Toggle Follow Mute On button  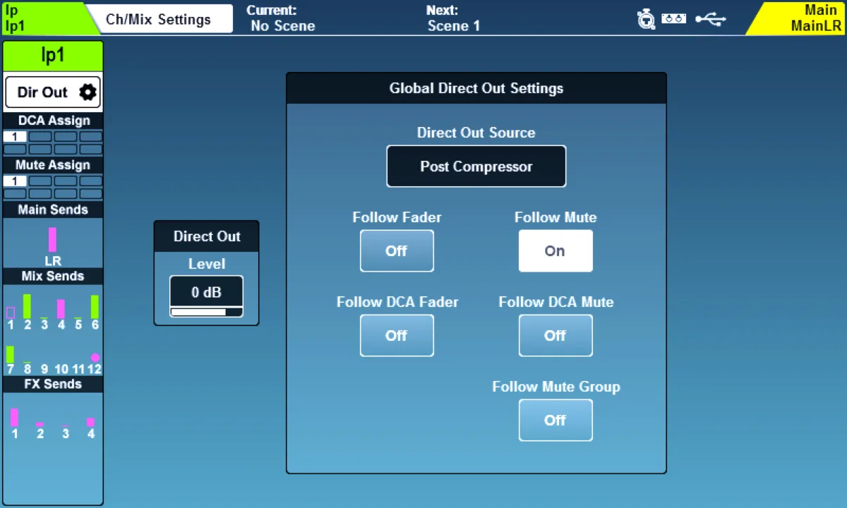point(555,250)
